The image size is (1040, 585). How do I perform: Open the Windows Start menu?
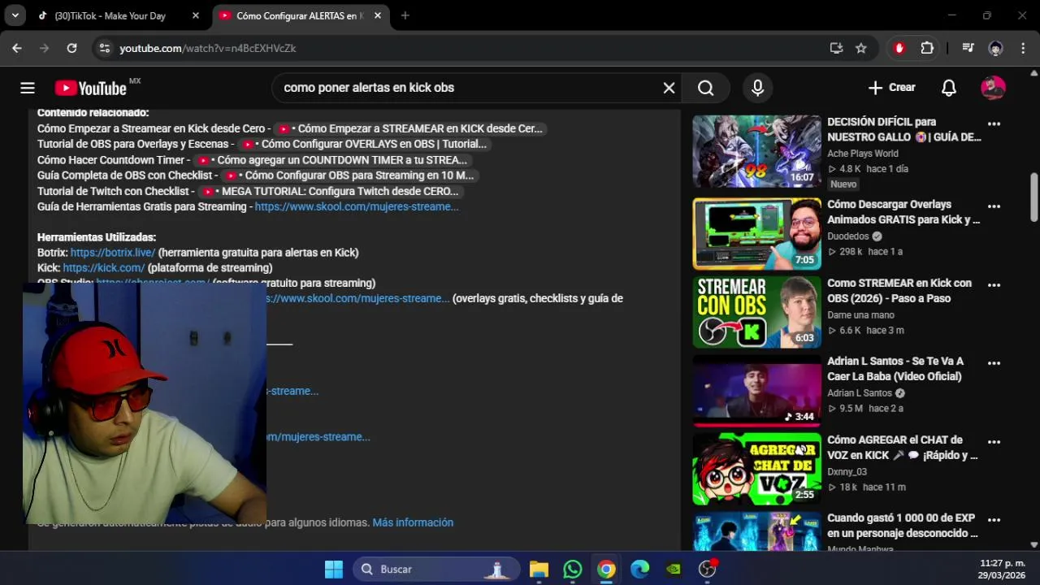(334, 569)
